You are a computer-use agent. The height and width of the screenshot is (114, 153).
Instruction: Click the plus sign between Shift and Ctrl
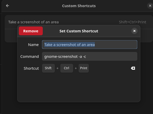click(57, 68)
